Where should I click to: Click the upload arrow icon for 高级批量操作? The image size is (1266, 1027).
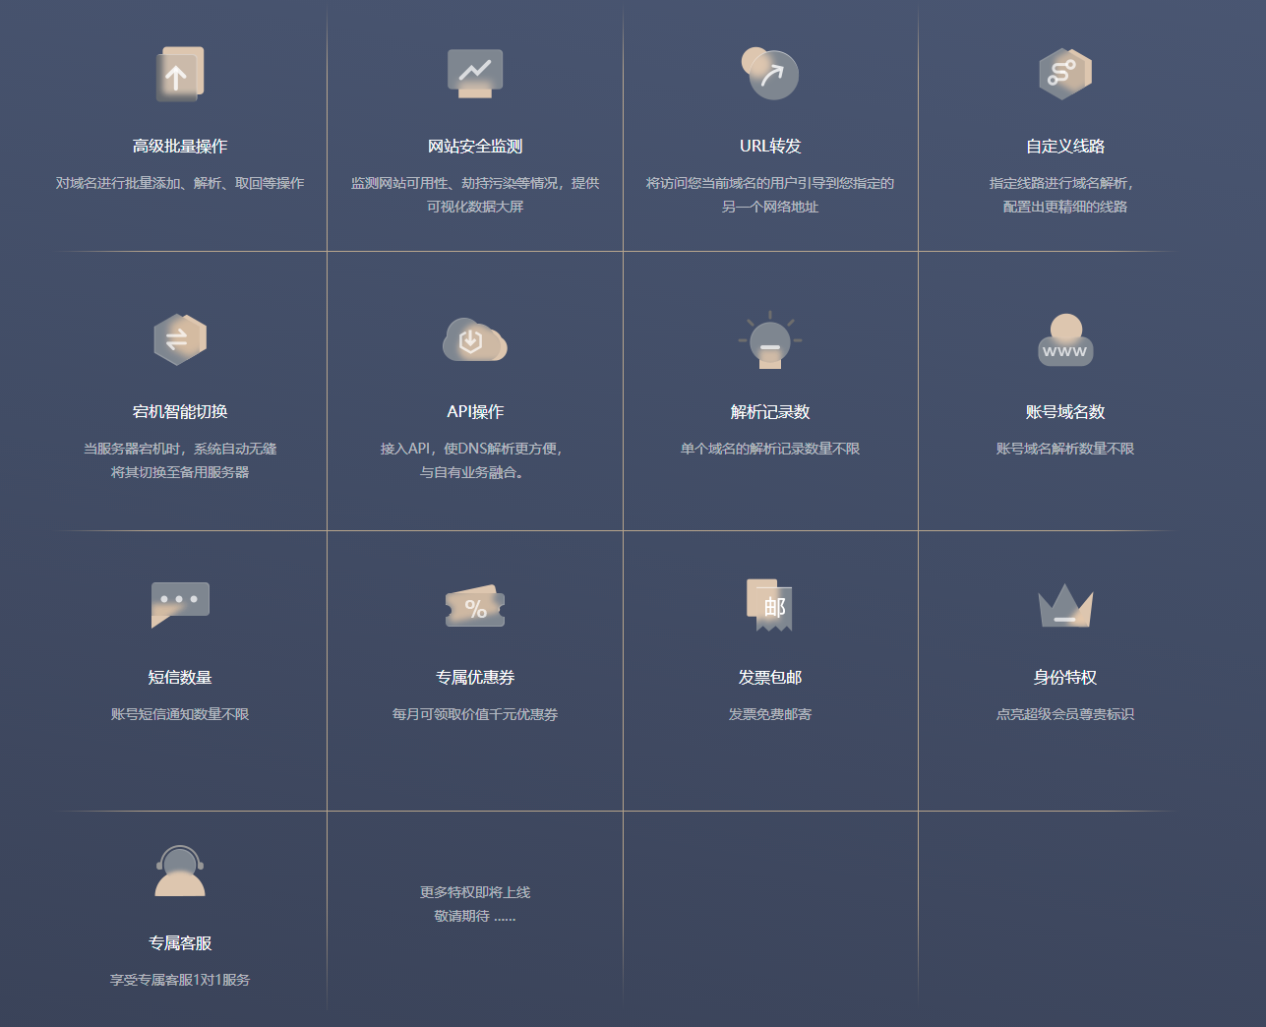pyautogui.click(x=180, y=75)
